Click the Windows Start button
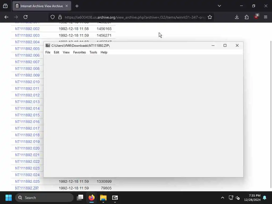 pyautogui.click(x=8, y=198)
